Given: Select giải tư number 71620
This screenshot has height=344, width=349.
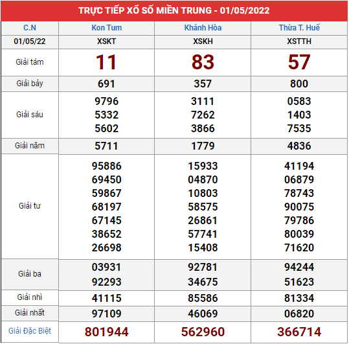Looking at the screenshot, I should click(299, 247).
